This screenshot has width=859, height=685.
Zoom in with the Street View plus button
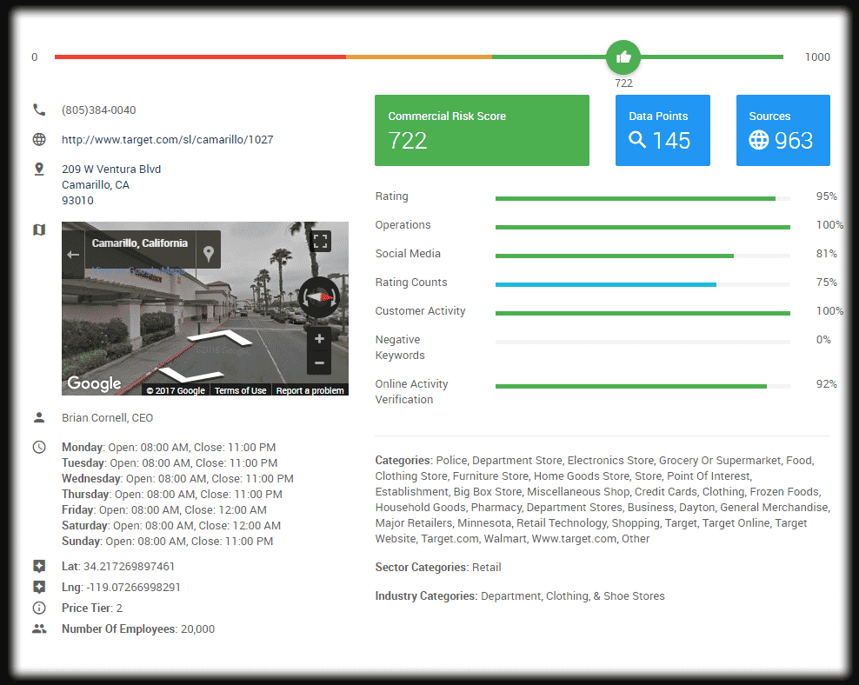click(x=319, y=339)
